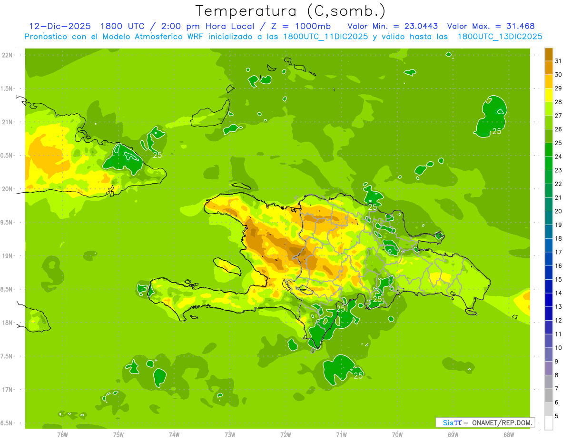
Task: Click the 74W longitude axis label
Action: point(174,434)
